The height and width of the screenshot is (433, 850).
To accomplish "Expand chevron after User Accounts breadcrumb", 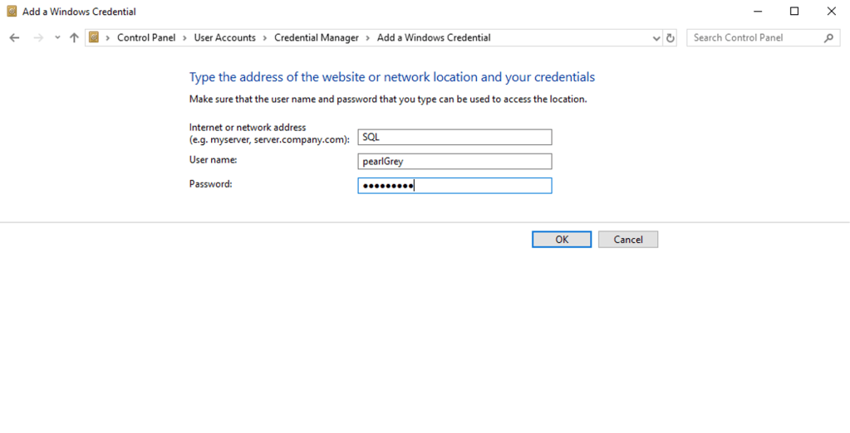I will coord(265,37).
